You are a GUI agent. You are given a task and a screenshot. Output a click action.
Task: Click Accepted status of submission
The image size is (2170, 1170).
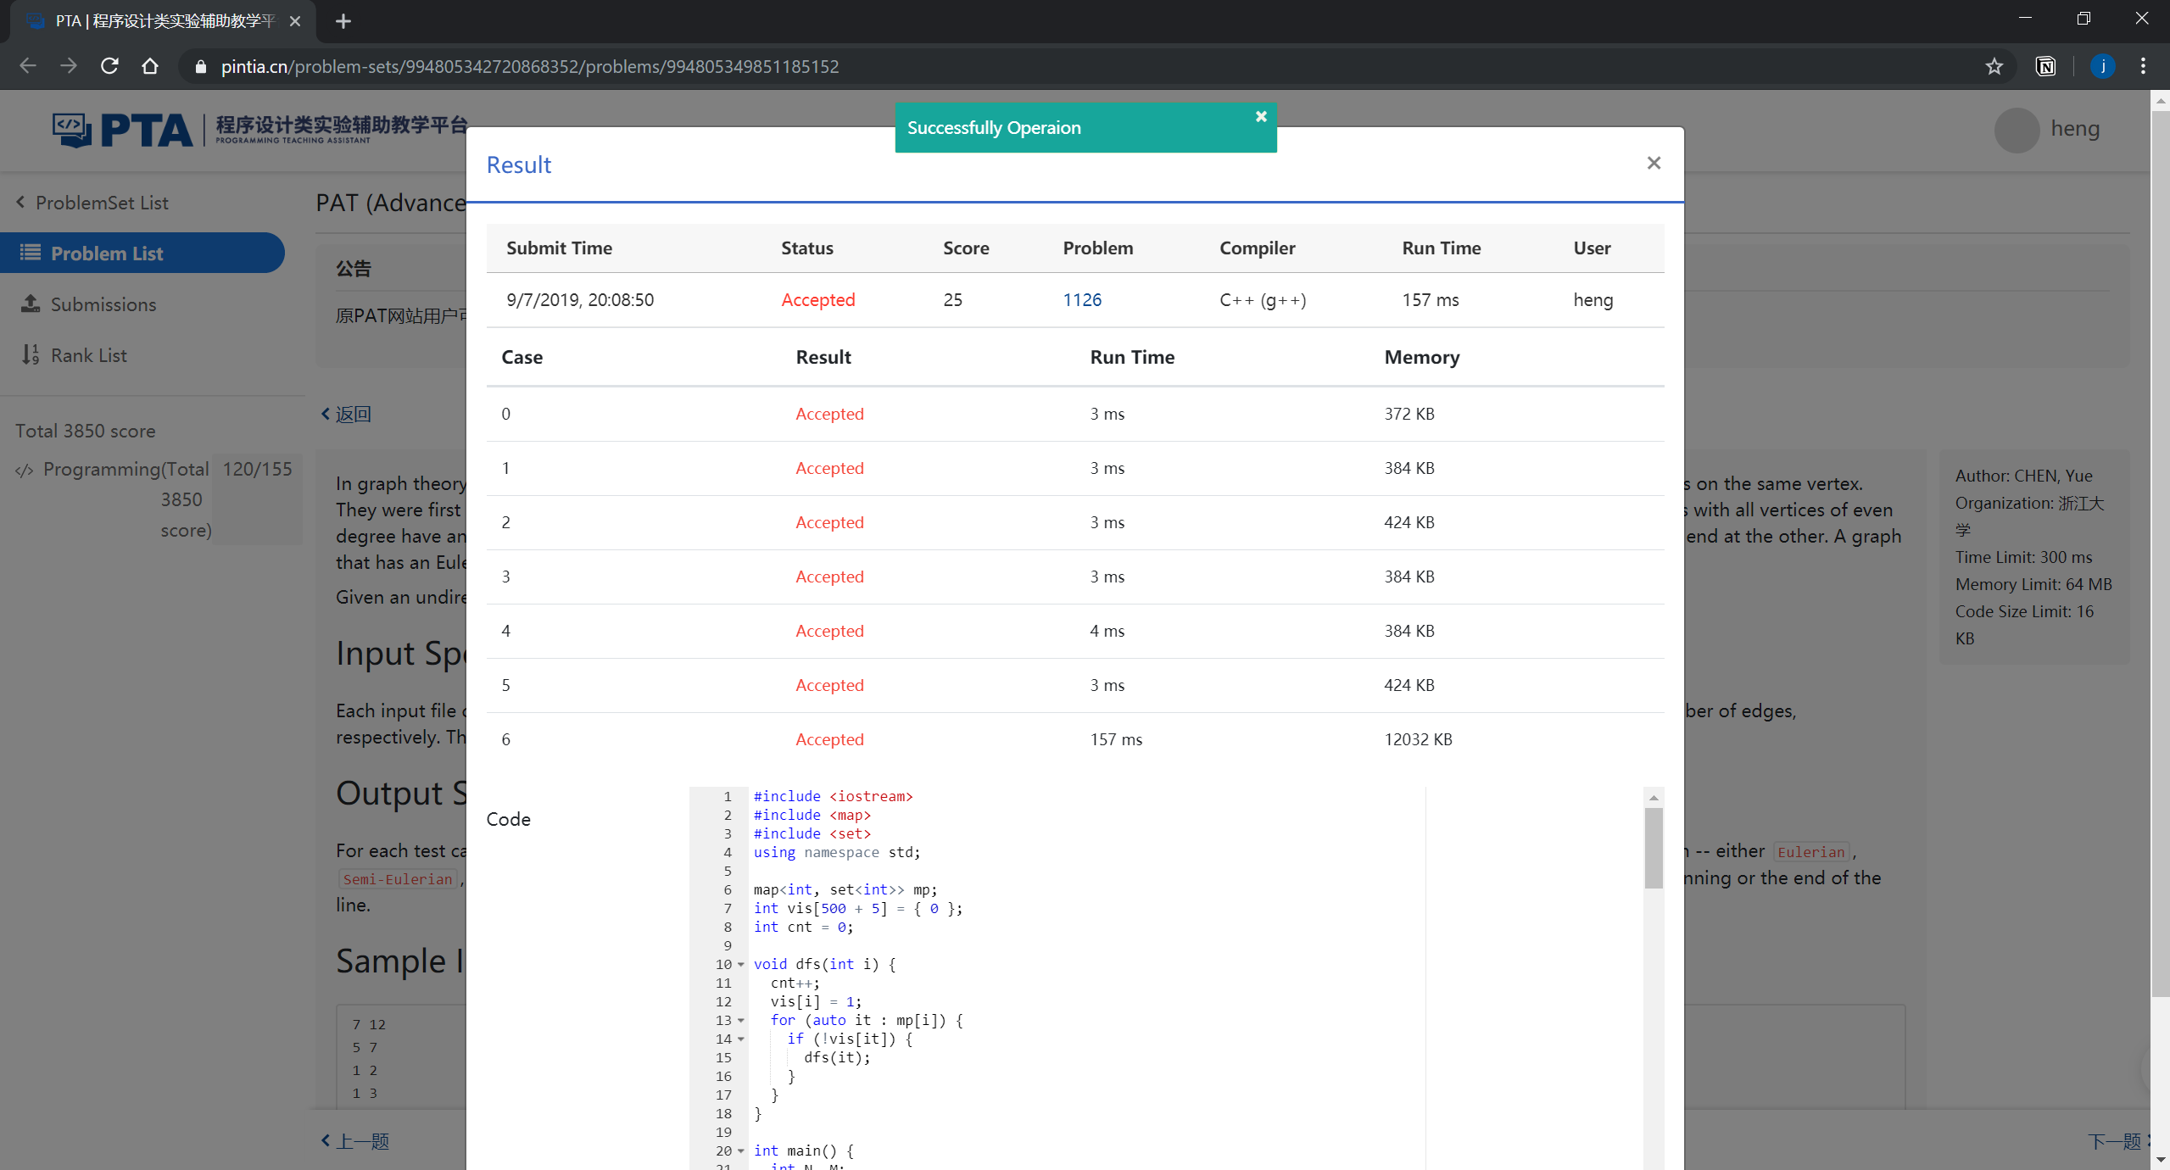pos(817,299)
